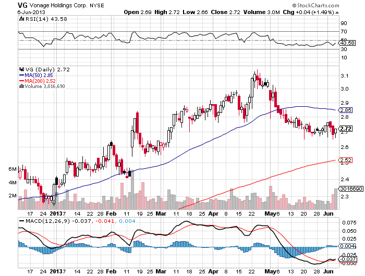This screenshot has width=365, height=276.
Task: Click the 0.075 label on the MACD axis
Action: pos(349,223)
